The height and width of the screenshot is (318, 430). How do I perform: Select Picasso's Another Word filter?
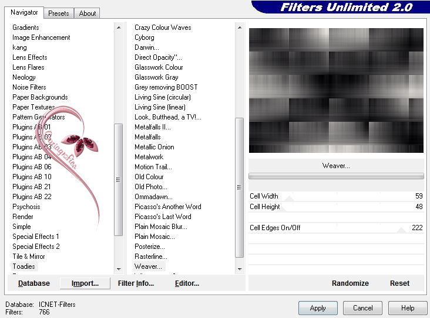click(x=167, y=207)
